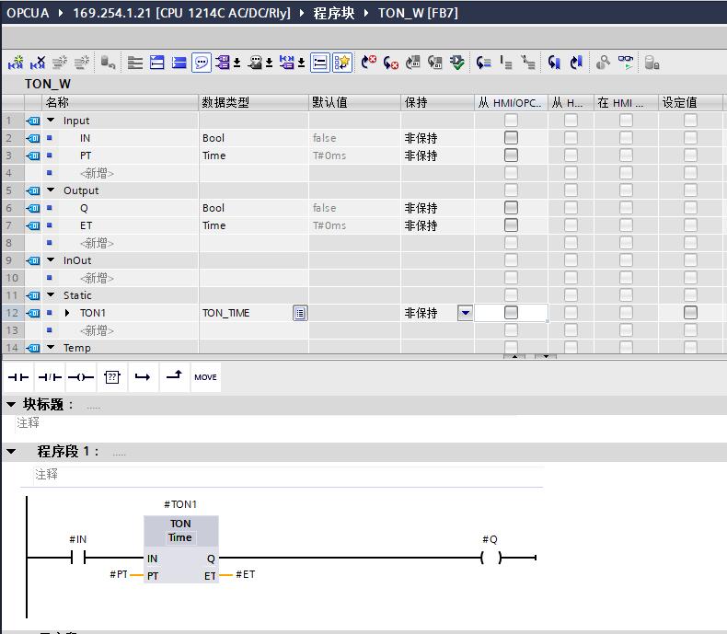This screenshot has width=727, height=634.
Task: Collapse the Temp section
Action: click(51, 348)
